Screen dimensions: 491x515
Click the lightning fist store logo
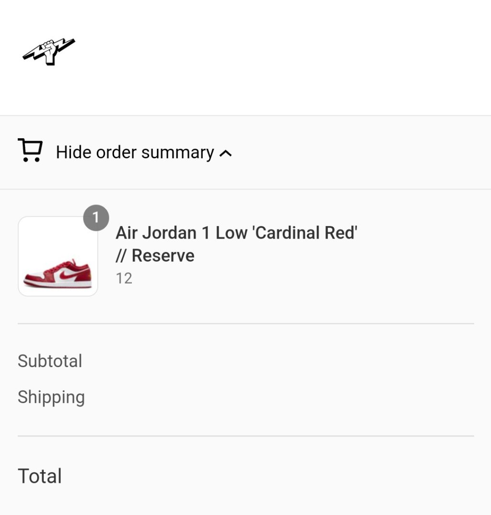48,51
